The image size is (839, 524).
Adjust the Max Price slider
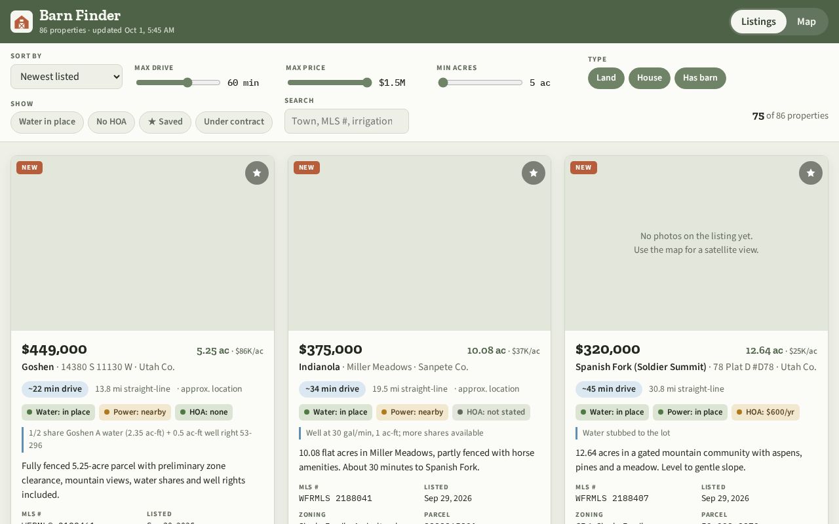pyautogui.click(x=330, y=83)
